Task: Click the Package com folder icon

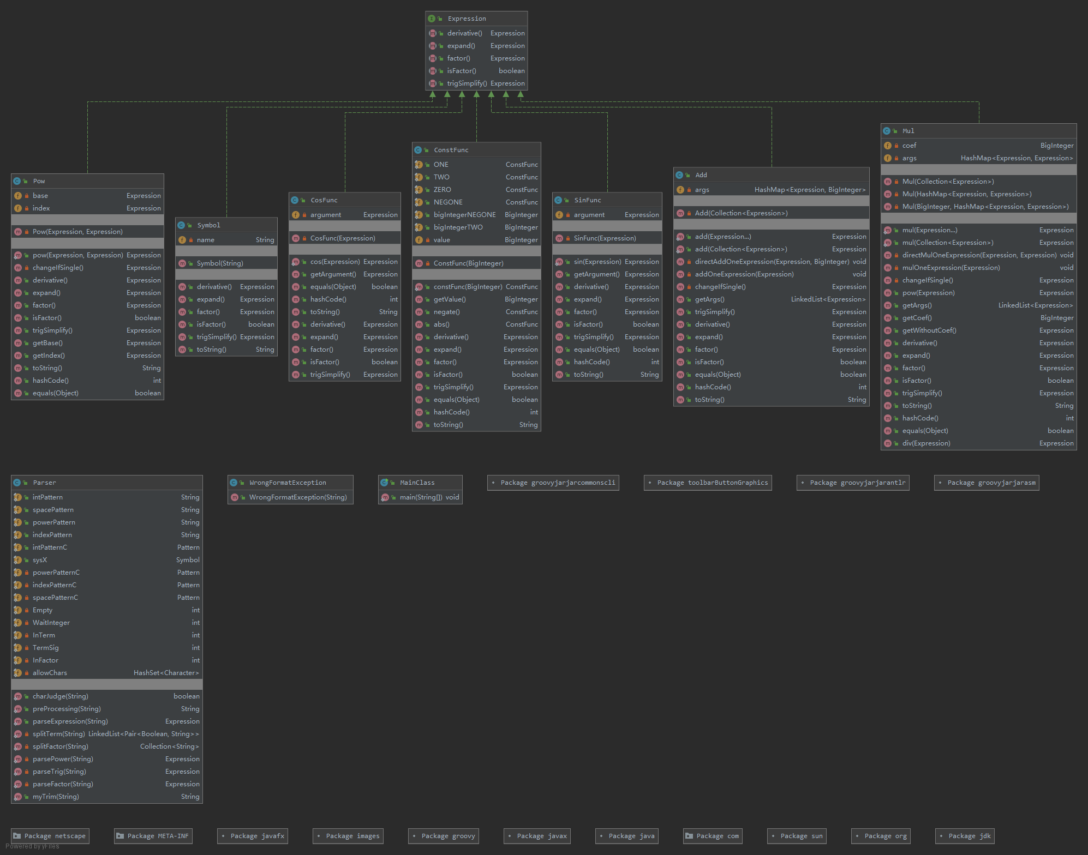Action: (x=689, y=836)
